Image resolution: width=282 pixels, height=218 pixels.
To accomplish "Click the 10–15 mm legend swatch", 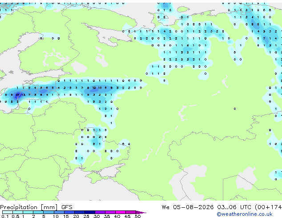I will pos(59,212).
